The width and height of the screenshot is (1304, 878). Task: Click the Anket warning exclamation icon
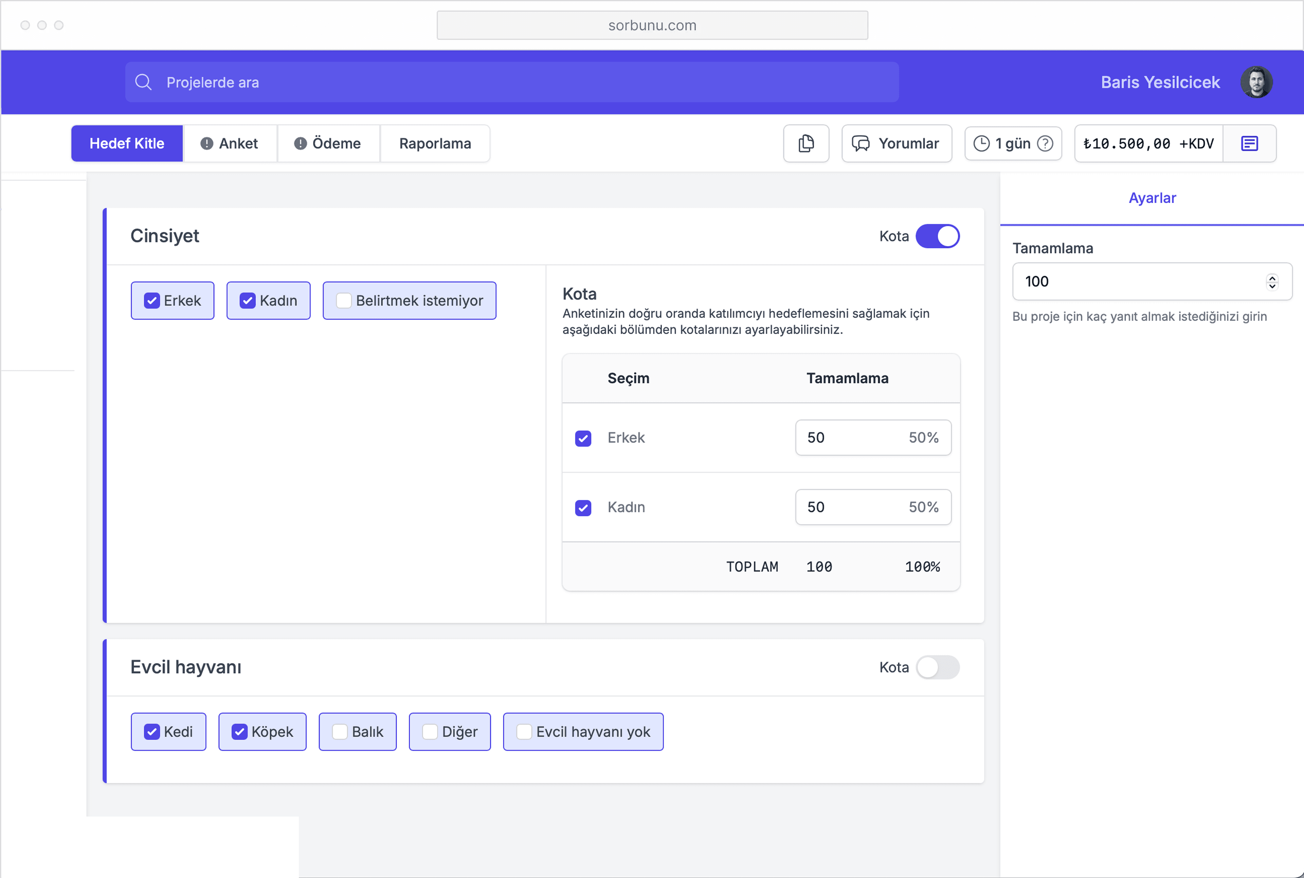tap(206, 143)
